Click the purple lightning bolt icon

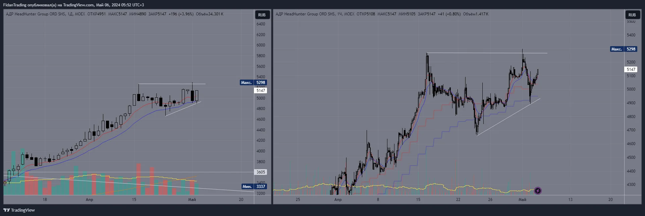pyautogui.click(x=538, y=191)
